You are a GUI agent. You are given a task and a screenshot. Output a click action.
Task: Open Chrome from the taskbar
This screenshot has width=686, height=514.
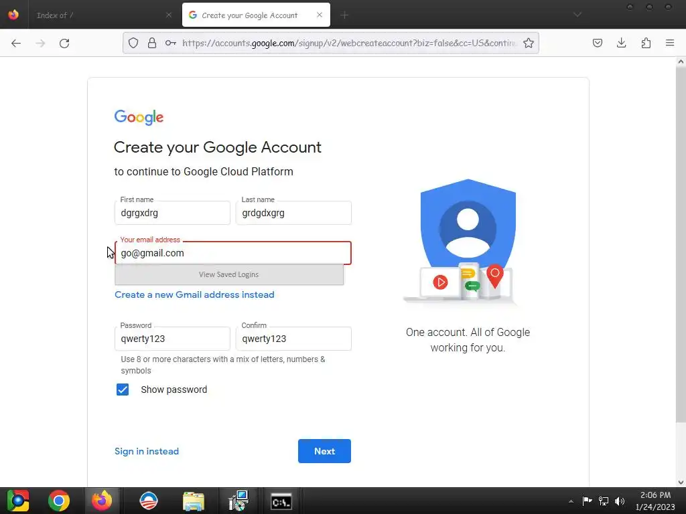point(59,501)
